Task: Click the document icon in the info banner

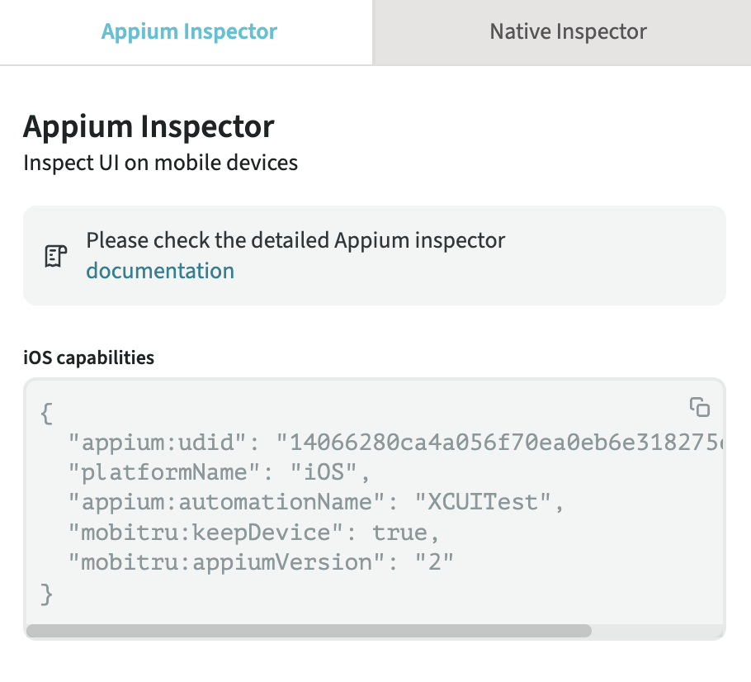Action: (x=55, y=256)
